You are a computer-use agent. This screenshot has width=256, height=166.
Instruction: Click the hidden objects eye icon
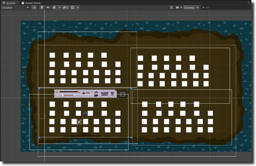(x=65, y=8)
